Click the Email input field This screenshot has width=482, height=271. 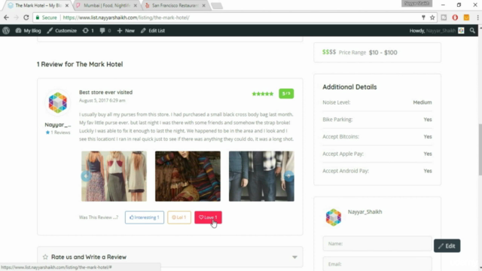coord(377,264)
